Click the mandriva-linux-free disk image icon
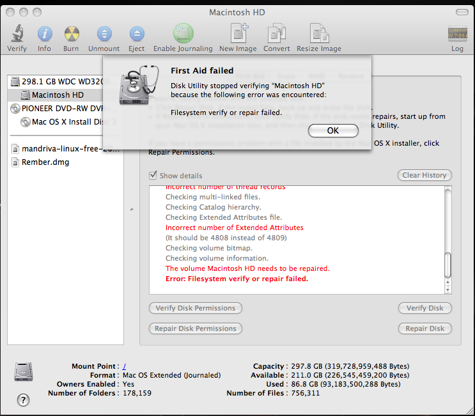 pos(15,149)
